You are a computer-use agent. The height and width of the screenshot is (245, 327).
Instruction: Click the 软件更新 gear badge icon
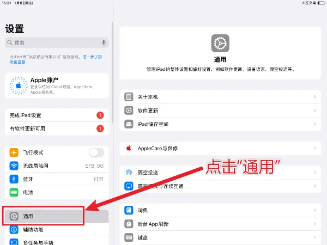129,111
